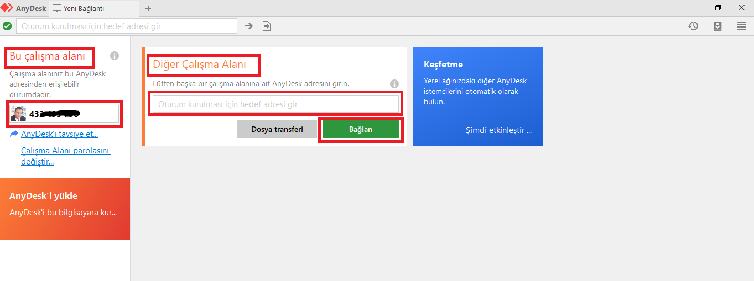Click the connect arrow next to the address bar

point(249,26)
